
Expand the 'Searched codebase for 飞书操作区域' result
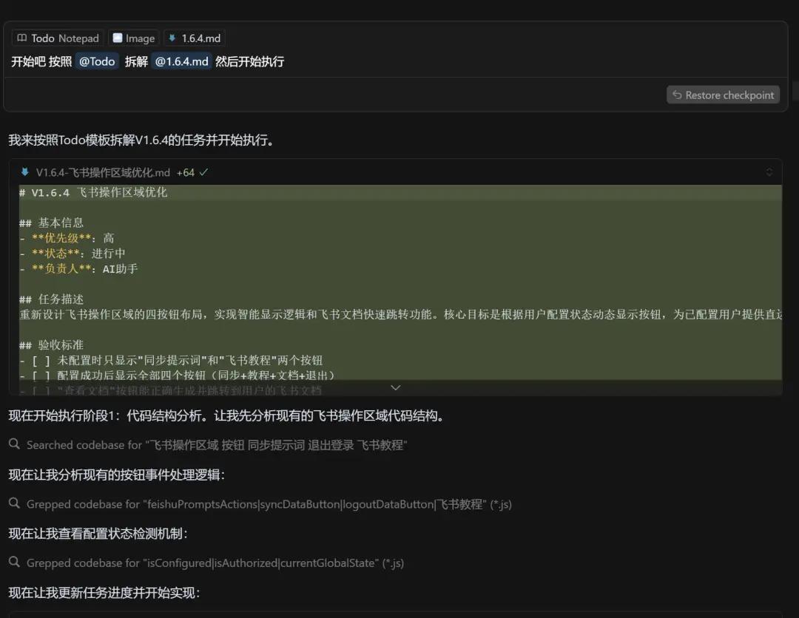(x=217, y=445)
